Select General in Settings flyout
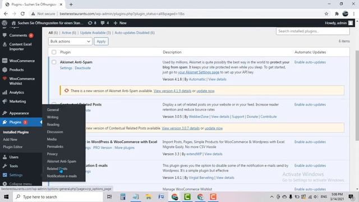This screenshot has height=202, width=359. click(x=53, y=110)
